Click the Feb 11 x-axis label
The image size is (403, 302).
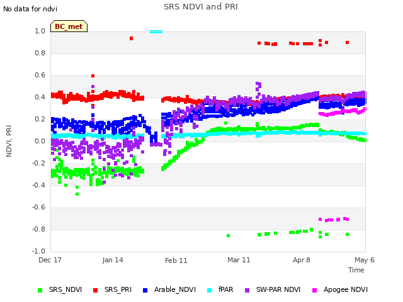pyautogui.click(x=176, y=260)
